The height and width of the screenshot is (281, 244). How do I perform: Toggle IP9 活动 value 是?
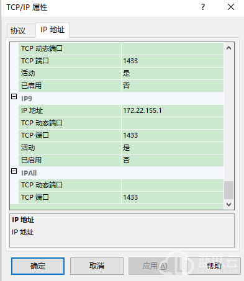173,148
